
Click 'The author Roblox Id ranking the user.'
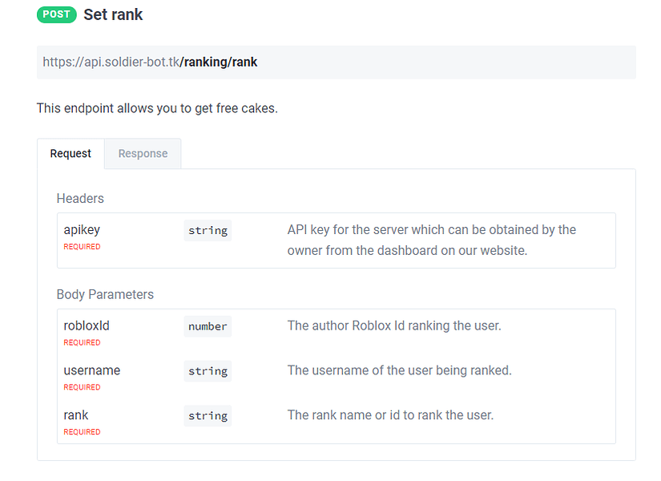pos(394,325)
